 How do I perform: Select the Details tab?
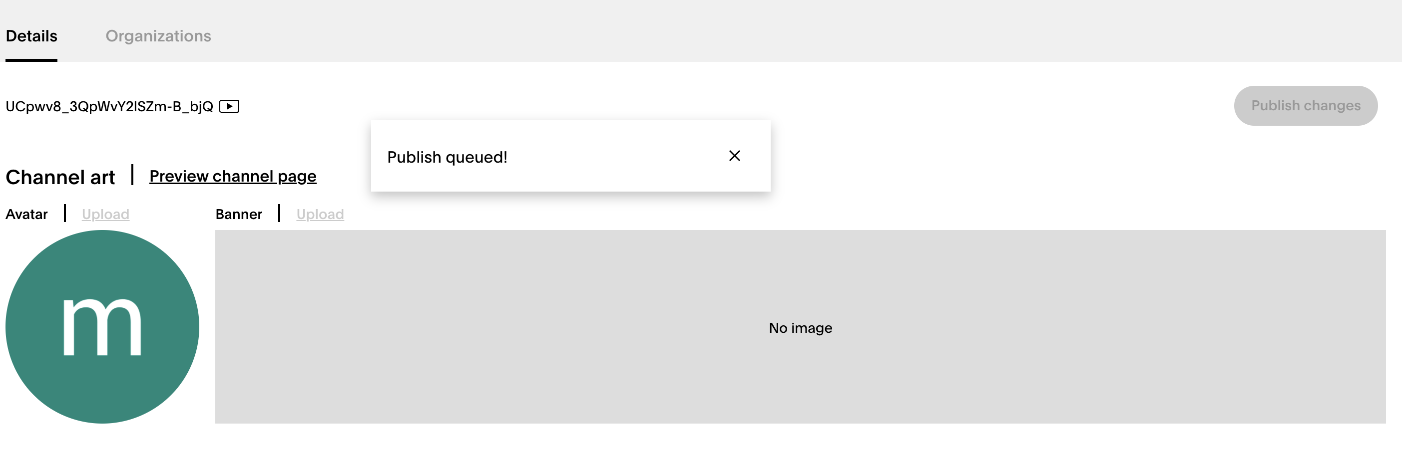click(31, 36)
